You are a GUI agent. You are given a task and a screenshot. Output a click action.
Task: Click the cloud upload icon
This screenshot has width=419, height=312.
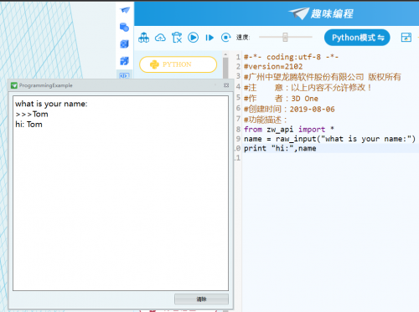click(x=160, y=38)
